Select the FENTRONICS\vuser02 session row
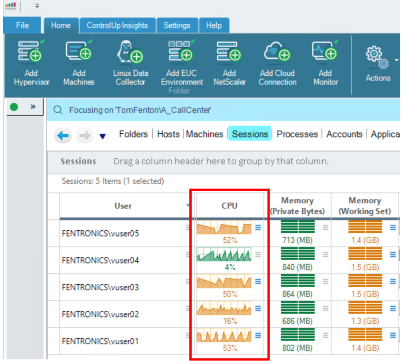Viewport: 404px width, 364px height. [x=100, y=314]
